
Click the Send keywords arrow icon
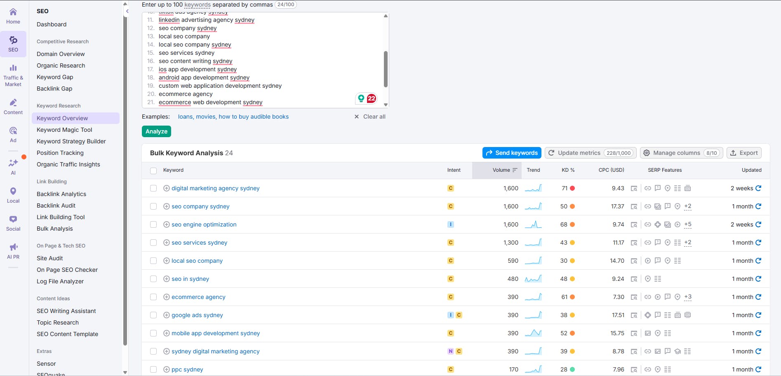click(x=490, y=153)
